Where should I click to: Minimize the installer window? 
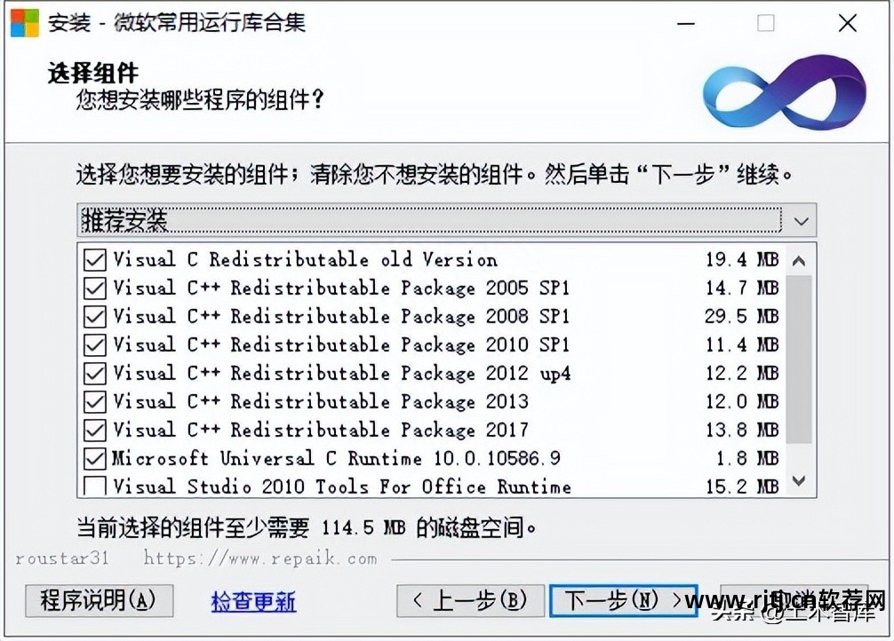coord(685,24)
